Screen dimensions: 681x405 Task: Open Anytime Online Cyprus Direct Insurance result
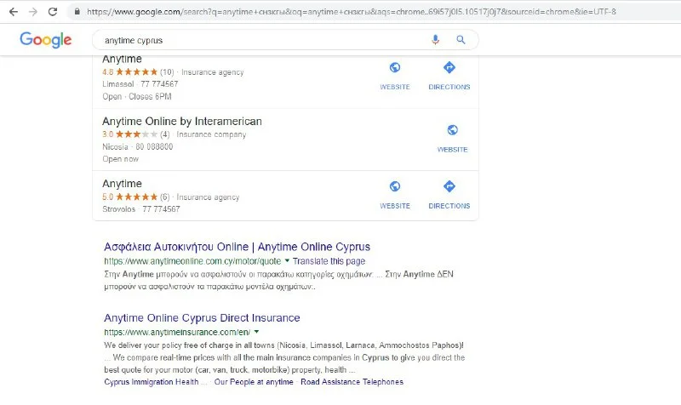pyautogui.click(x=202, y=317)
